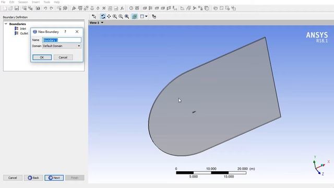Image resolution: width=334 pixels, height=188 pixels.
Task: Click the New Boundary help question mark
Action: pos(65,31)
